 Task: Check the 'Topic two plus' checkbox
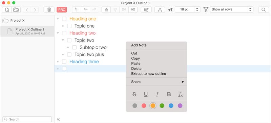click(x=69, y=54)
